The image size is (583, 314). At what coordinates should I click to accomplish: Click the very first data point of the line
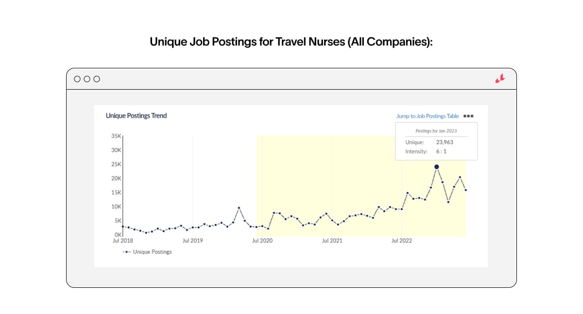tap(123, 226)
